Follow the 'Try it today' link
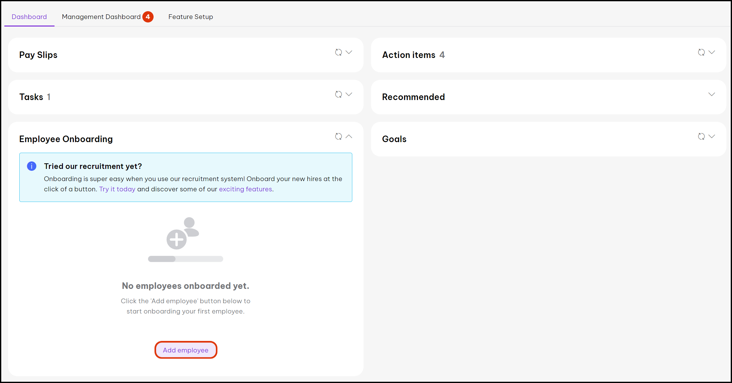Screen dimensions: 732x383 [117, 189]
